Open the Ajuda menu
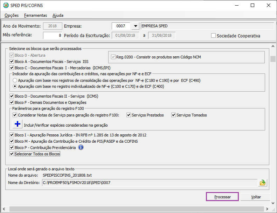Screen dimensions: 277x213 (x=58, y=15)
